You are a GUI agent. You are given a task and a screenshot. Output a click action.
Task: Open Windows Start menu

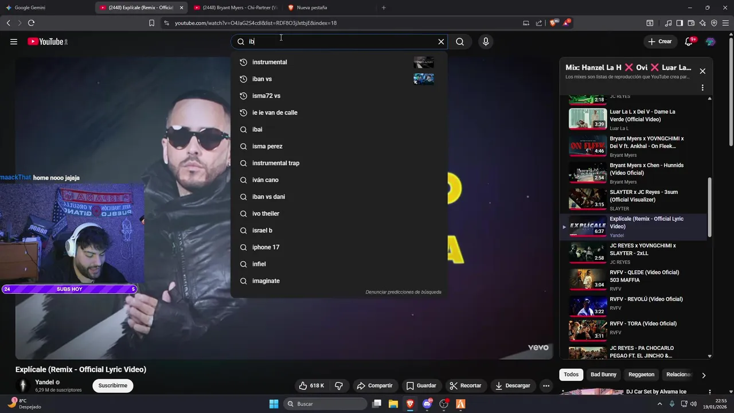click(x=274, y=404)
